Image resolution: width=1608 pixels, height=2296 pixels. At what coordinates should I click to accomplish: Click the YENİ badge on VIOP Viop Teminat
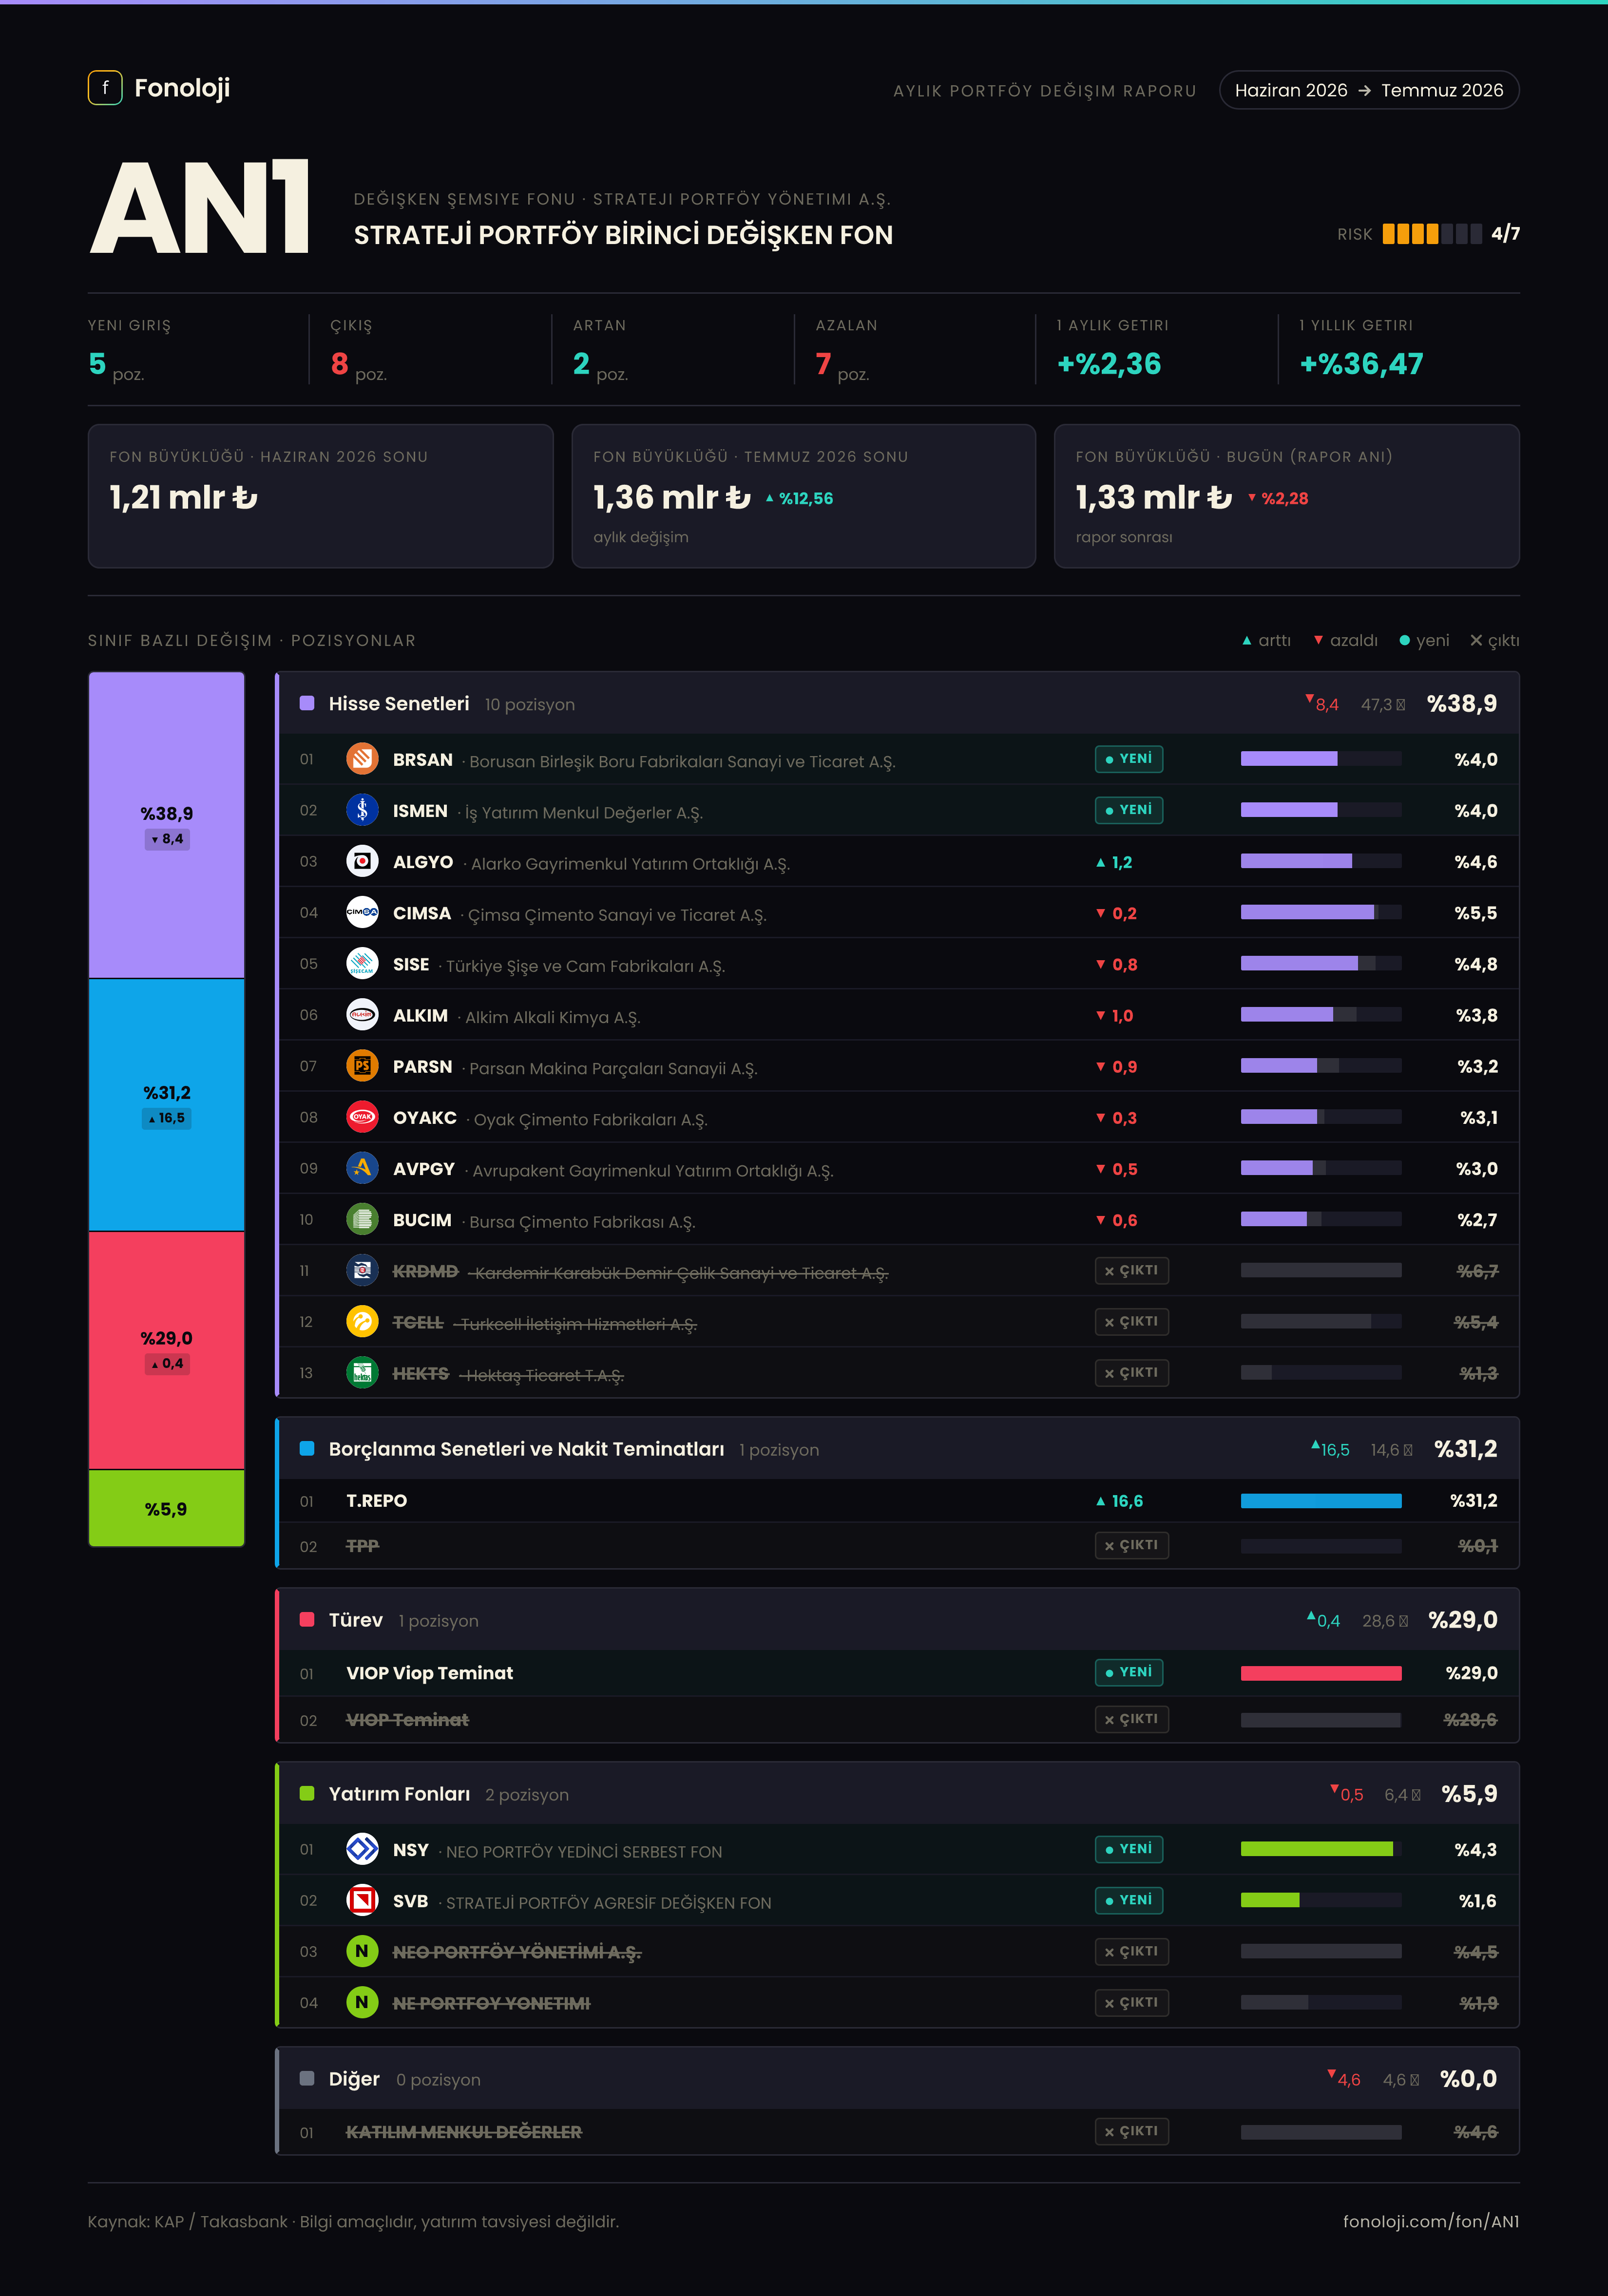1129,1672
